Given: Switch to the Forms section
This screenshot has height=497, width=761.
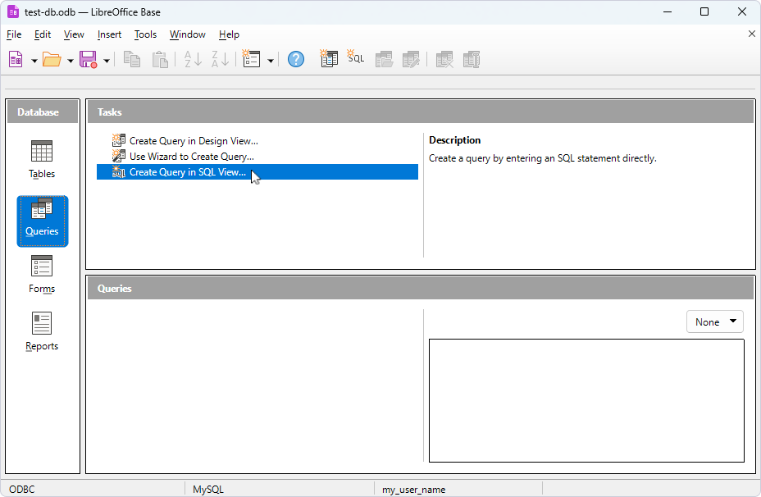Looking at the screenshot, I should 41,273.
